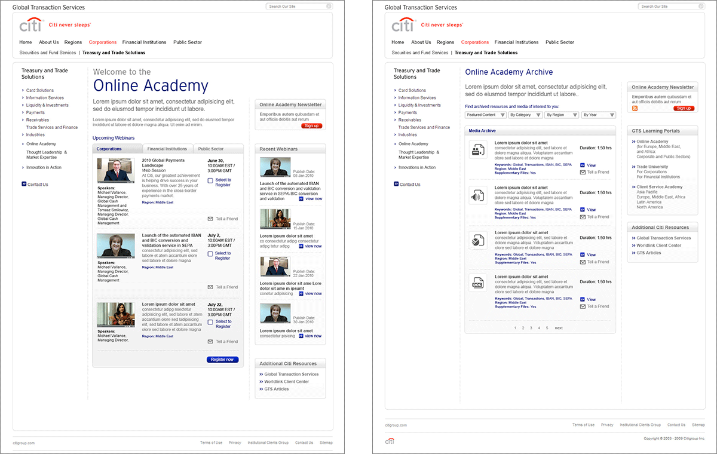Click the View arrow icon for the video file entry
The image size is (717, 454).
[x=583, y=165]
